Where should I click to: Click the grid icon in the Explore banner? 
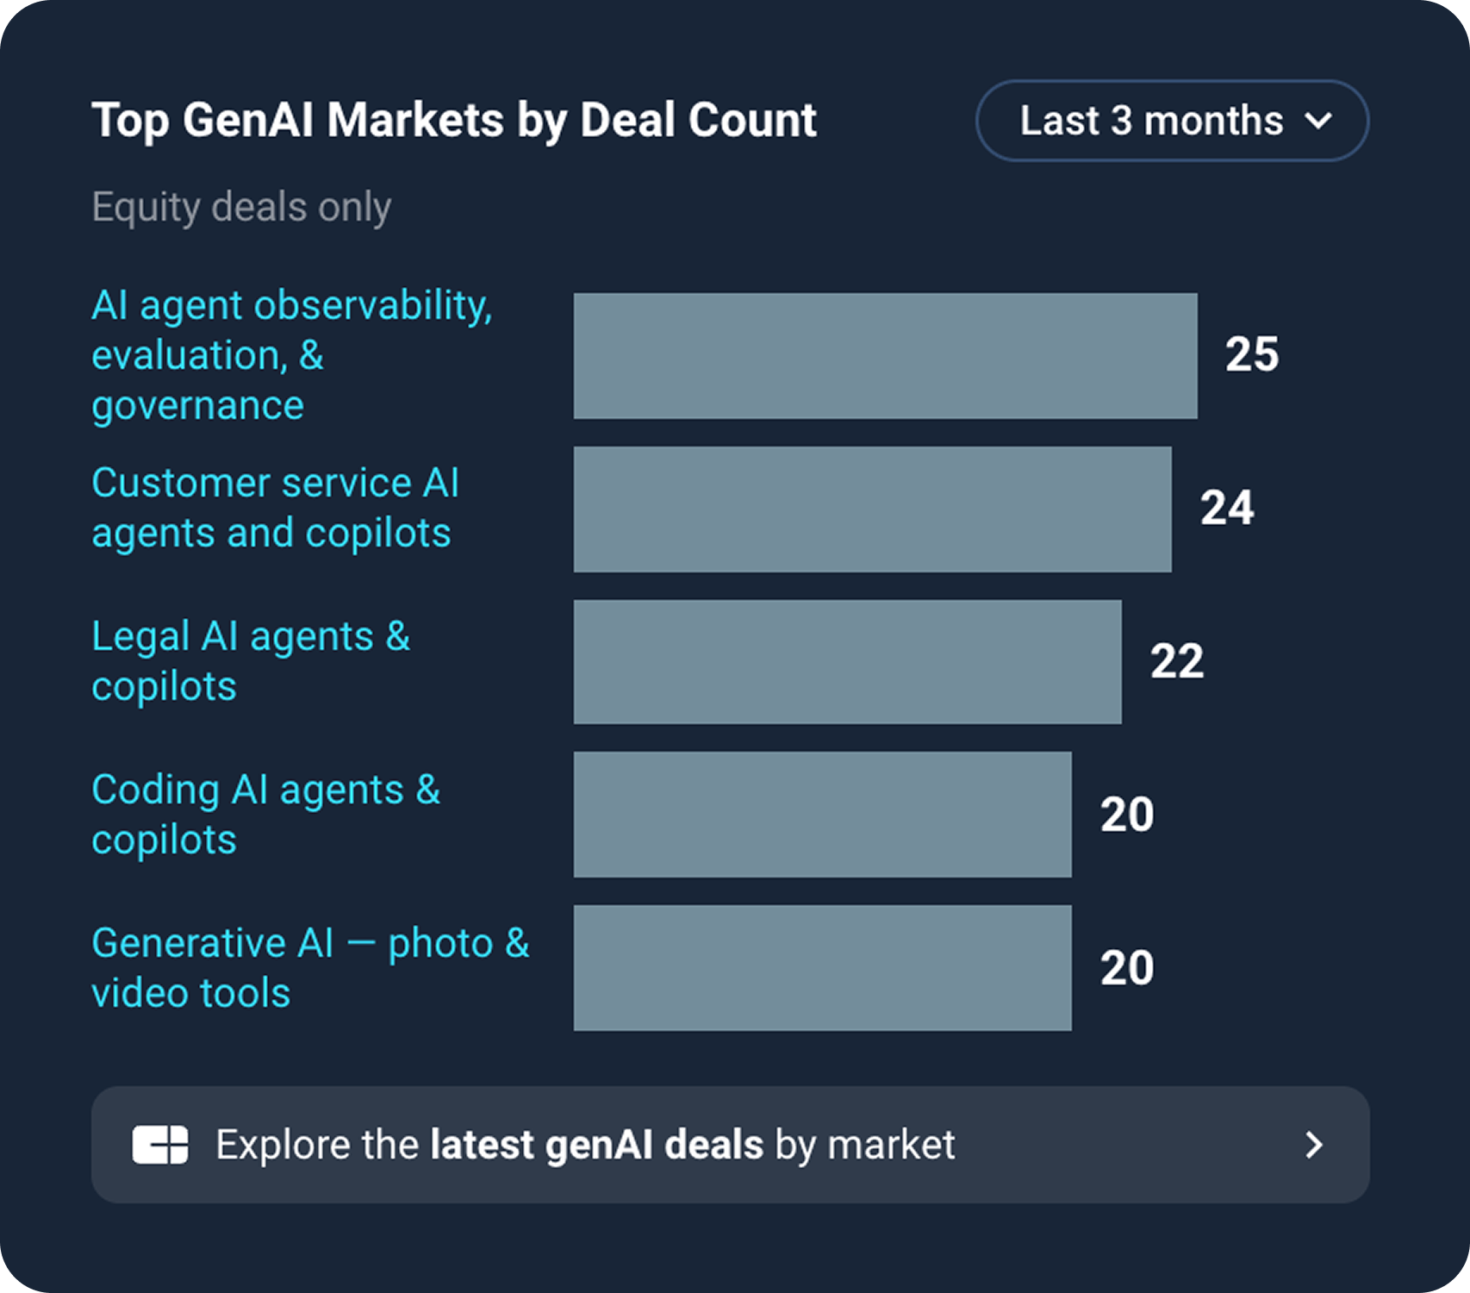coord(160,1145)
